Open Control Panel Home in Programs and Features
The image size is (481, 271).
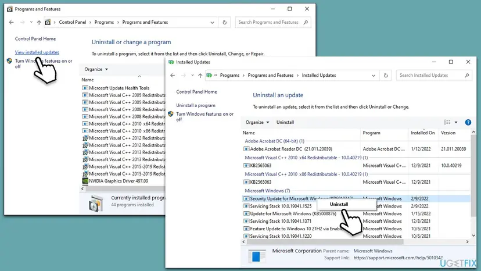35,39
